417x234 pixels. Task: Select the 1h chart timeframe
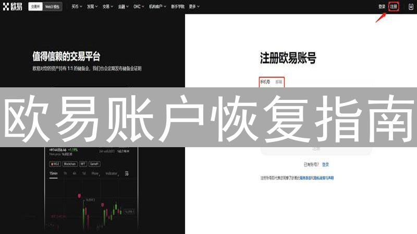tap(65, 174)
